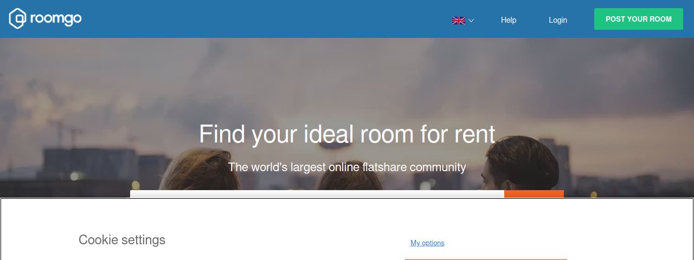Click the Post Your Room button
The height and width of the screenshot is (260, 694).
639,19
